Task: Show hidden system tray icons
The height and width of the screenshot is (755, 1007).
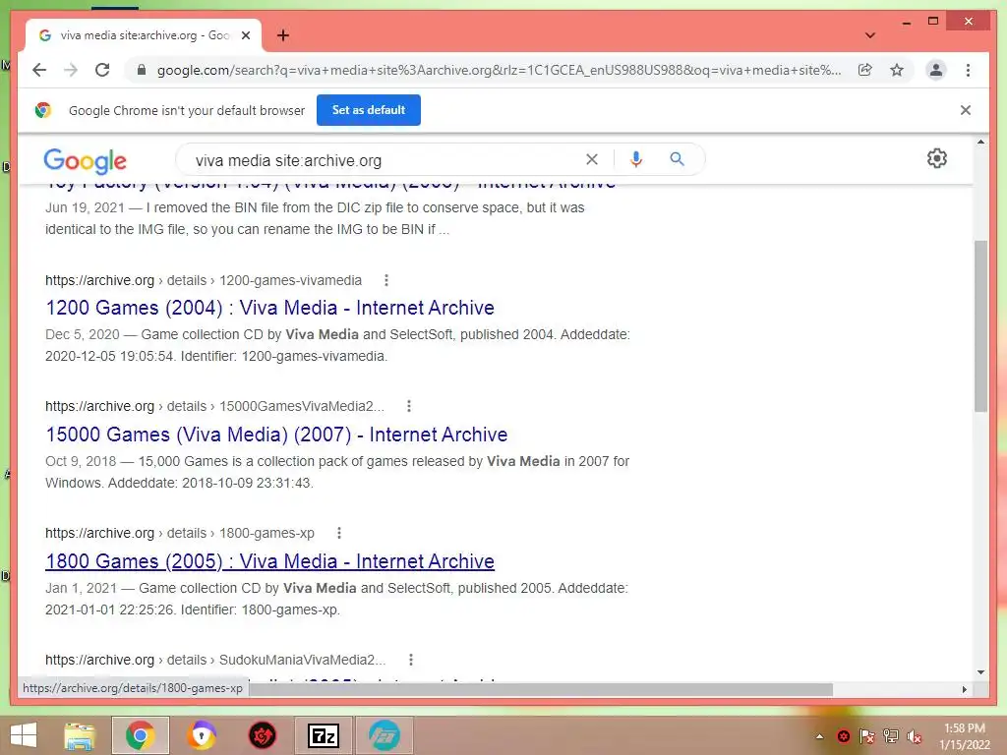Action: [819, 736]
